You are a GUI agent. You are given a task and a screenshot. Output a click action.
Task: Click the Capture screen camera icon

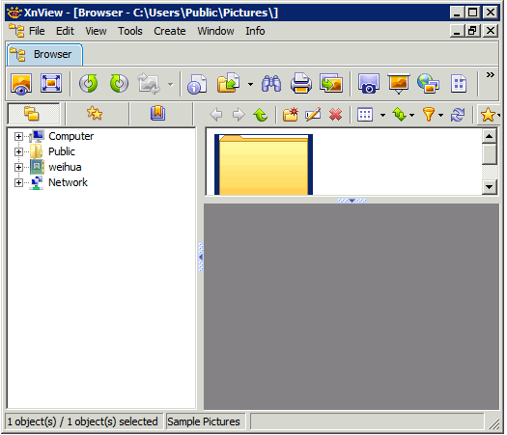368,84
